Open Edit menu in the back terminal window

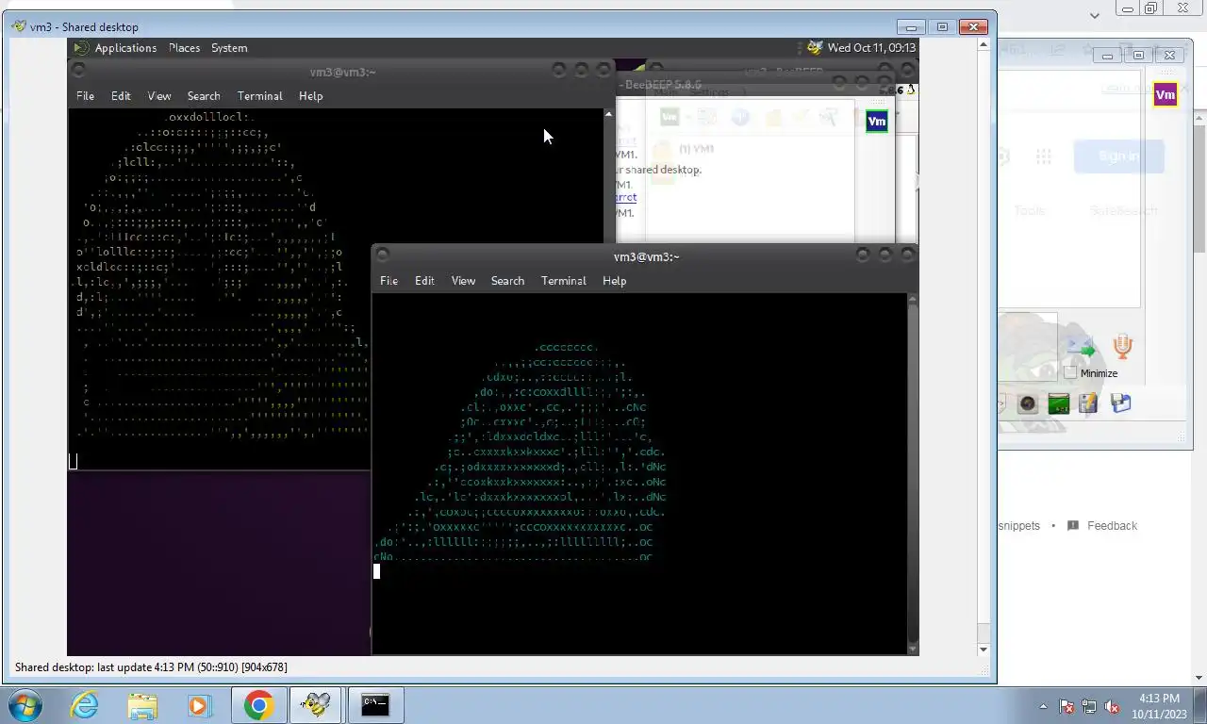121,96
